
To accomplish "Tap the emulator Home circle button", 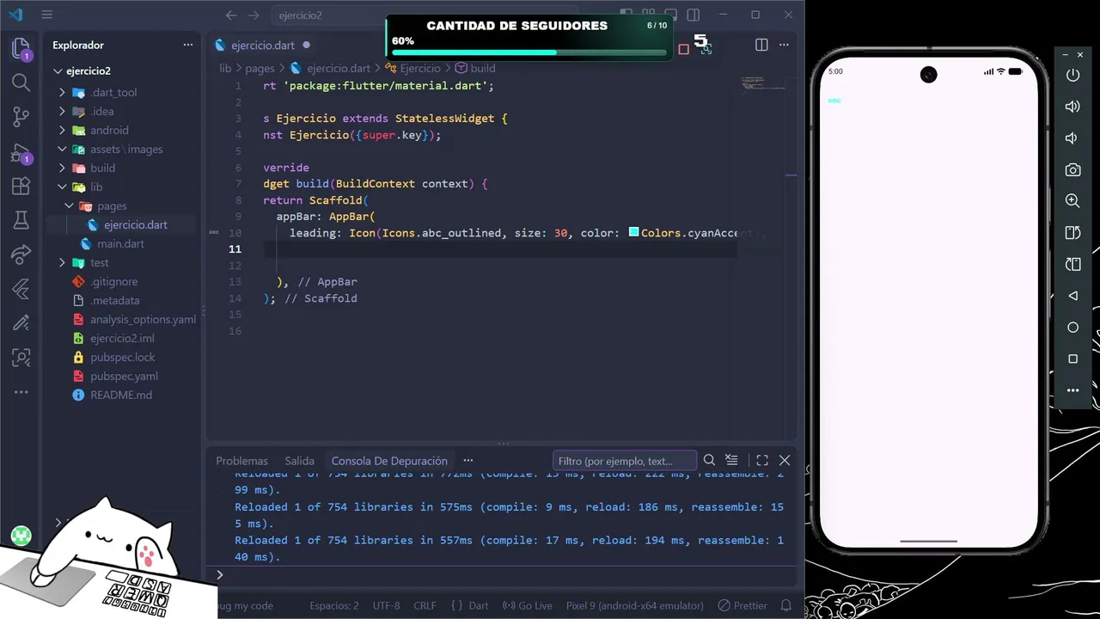I will [x=1072, y=328].
